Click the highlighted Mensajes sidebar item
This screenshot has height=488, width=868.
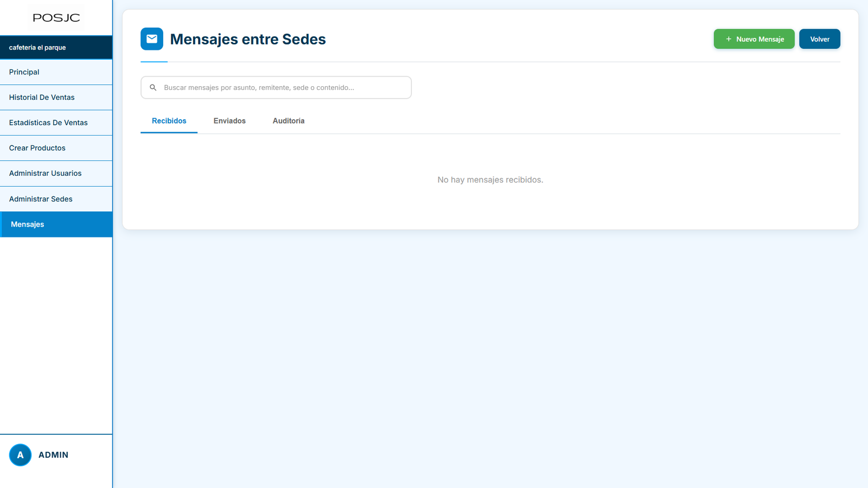[x=28, y=224]
